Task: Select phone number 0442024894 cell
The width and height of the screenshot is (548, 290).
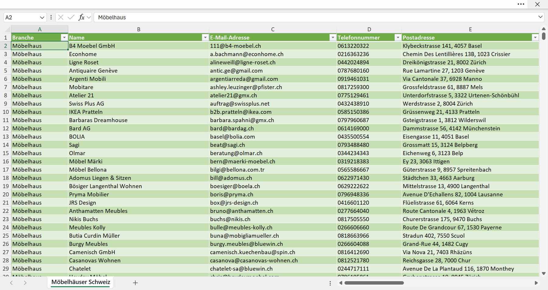Action: (369, 62)
